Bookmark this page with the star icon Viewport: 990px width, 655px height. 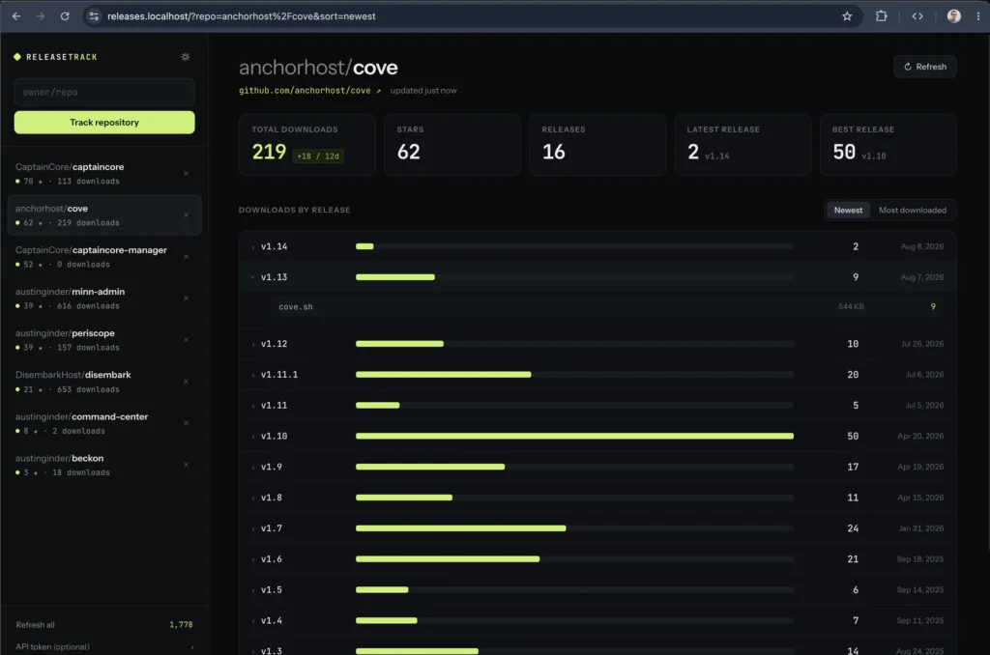[x=847, y=16]
